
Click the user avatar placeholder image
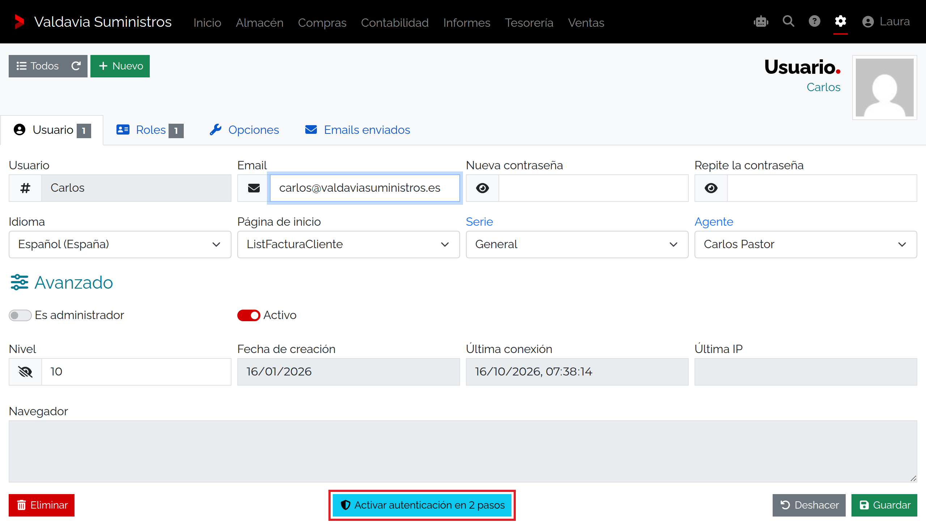(884, 88)
